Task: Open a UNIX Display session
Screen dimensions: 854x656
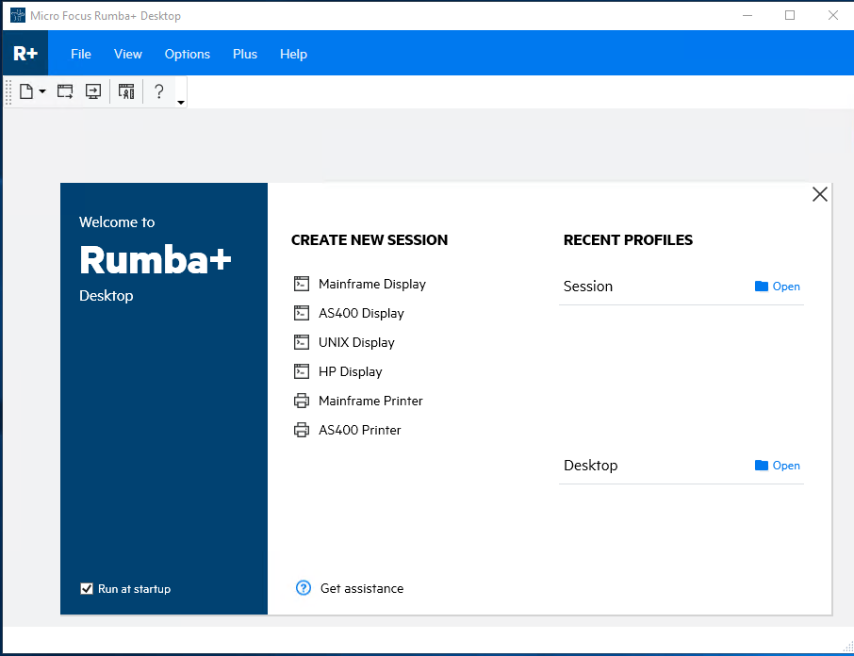Action: tap(356, 342)
